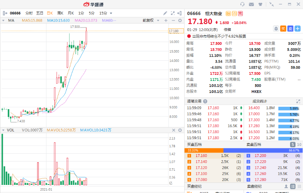Image resolution: width=303 pixels, height=193 pixels.
Task: Open MA indicator settings gear
Action: click(x=180, y=20)
